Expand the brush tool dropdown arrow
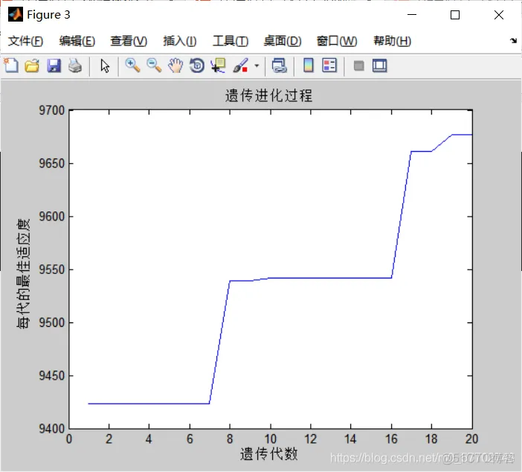The width and height of the screenshot is (522, 472). (257, 66)
